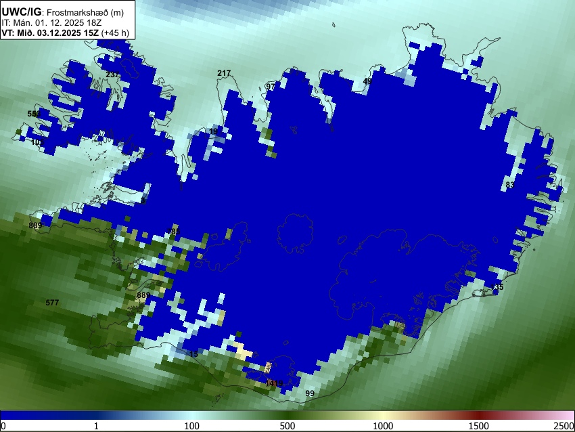Click the 135 value label
Image resolution: width=575 pixels, height=432 pixels.
497,286
